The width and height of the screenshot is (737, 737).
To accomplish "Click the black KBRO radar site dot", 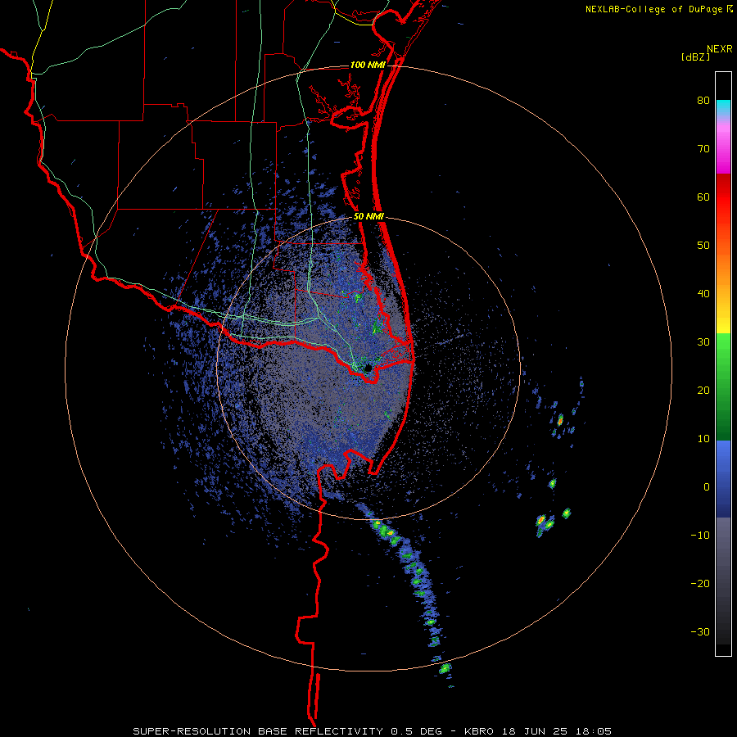I will point(368,367).
